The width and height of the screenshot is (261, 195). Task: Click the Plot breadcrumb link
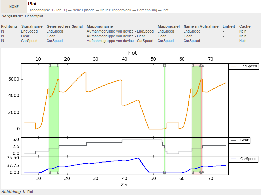(x=166, y=10)
